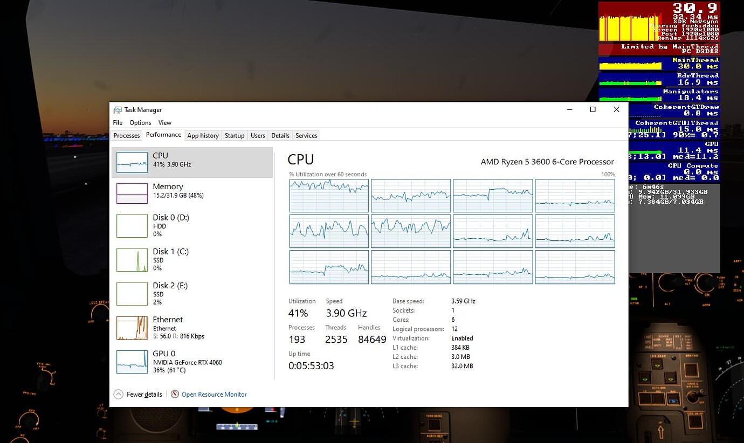Click the Open Resource Monitor link
Viewport: 744px width, 443px height.
214,394
